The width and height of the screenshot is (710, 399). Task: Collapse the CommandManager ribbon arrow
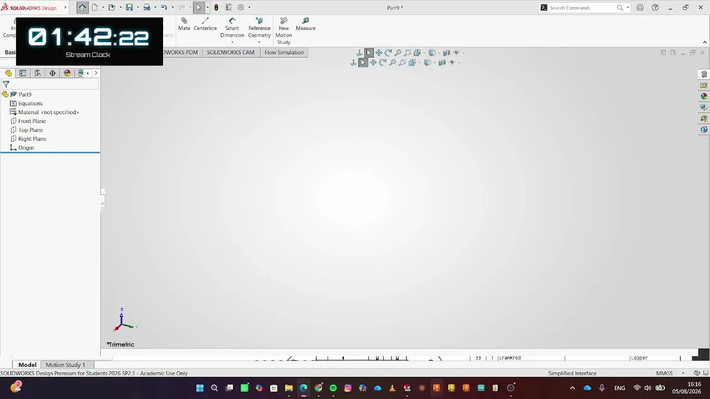(704, 42)
